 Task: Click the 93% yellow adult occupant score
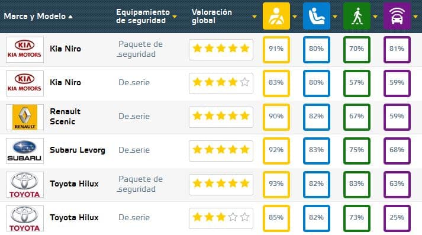(276, 185)
